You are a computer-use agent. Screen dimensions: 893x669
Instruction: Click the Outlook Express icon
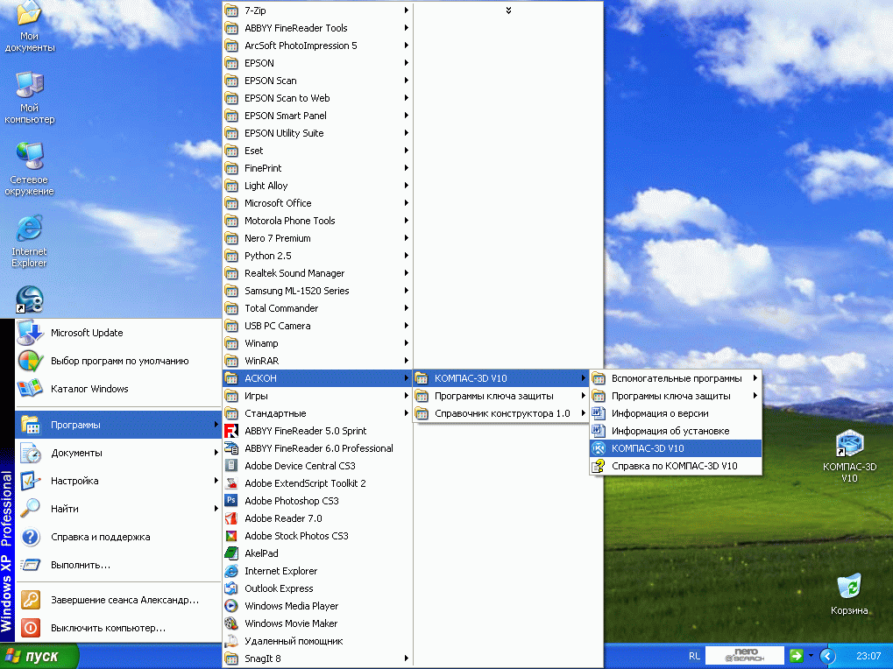(x=231, y=588)
